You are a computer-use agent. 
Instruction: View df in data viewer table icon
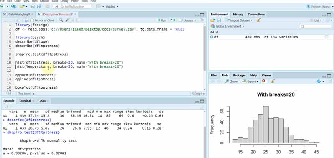point(326,37)
